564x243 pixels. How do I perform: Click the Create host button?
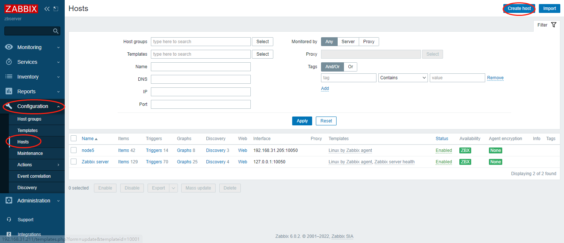pyautogui.click(x=519, y=8)
